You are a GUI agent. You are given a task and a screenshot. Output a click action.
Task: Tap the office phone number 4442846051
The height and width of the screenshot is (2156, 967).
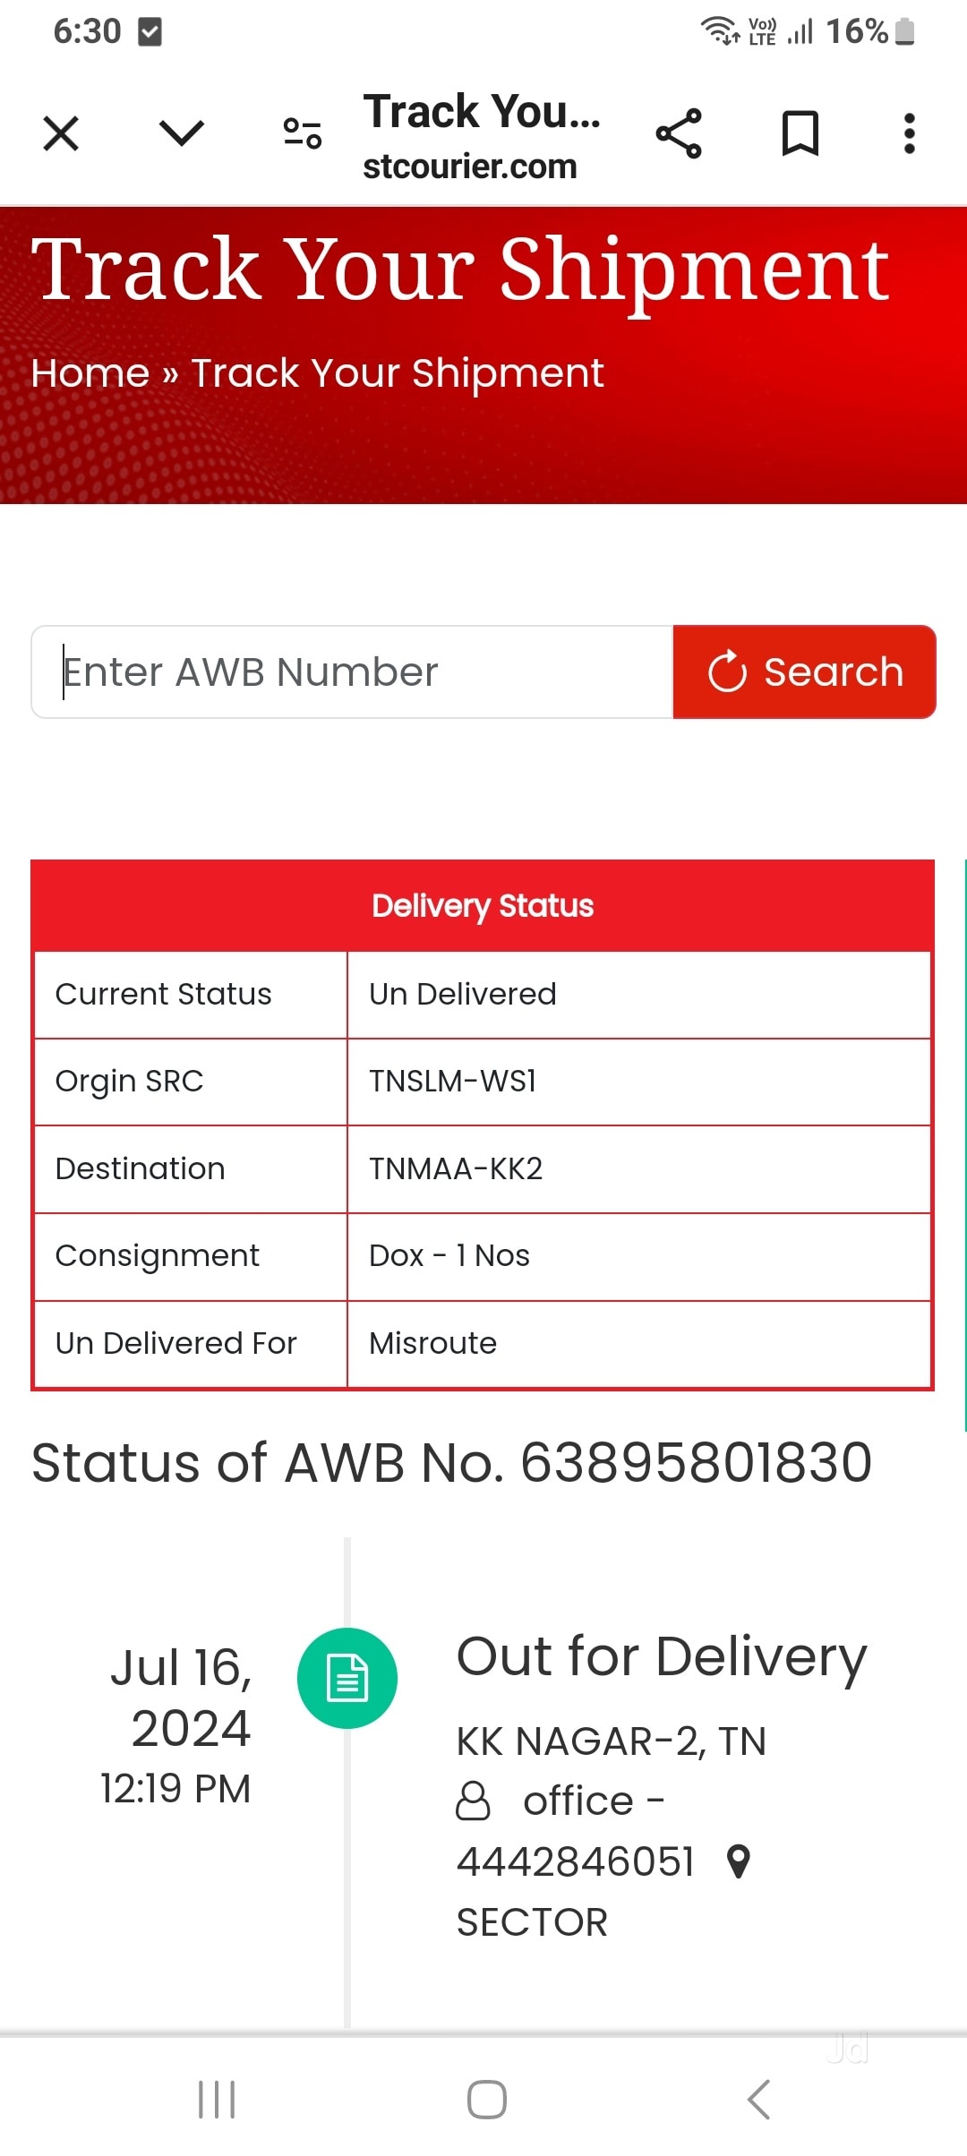[x=576, y=1862]
